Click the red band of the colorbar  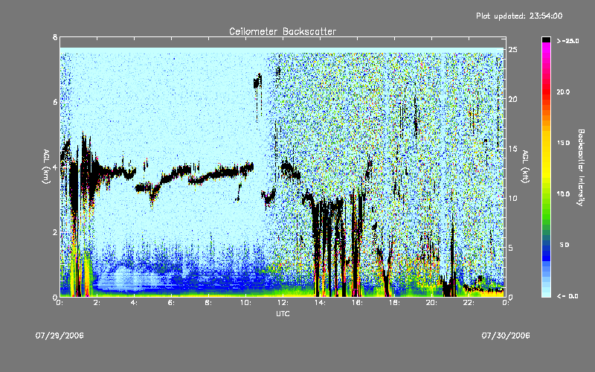point(546,93)
